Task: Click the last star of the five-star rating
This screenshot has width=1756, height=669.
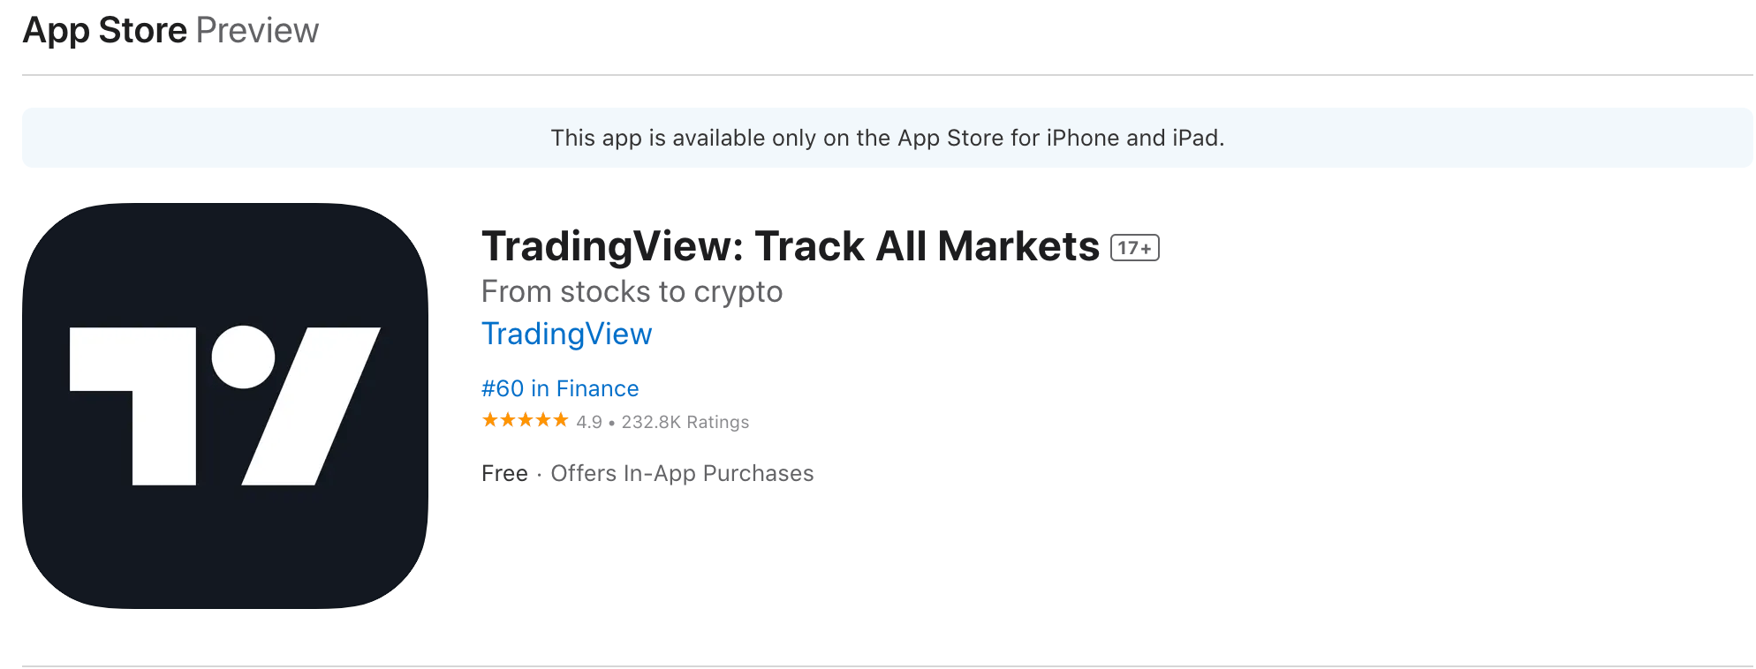Action: coord(562,420)
